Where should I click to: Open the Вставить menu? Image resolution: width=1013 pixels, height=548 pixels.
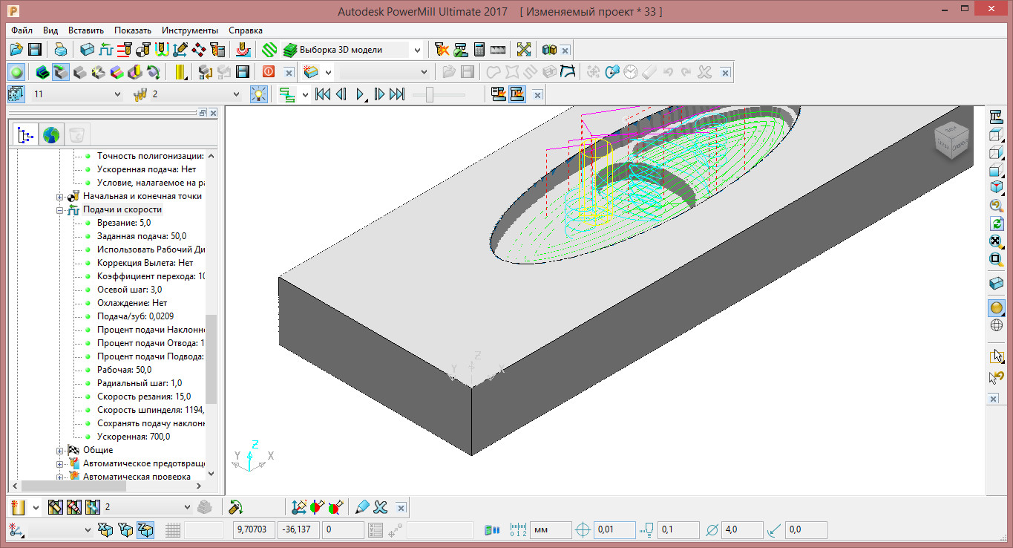(86, 30)
